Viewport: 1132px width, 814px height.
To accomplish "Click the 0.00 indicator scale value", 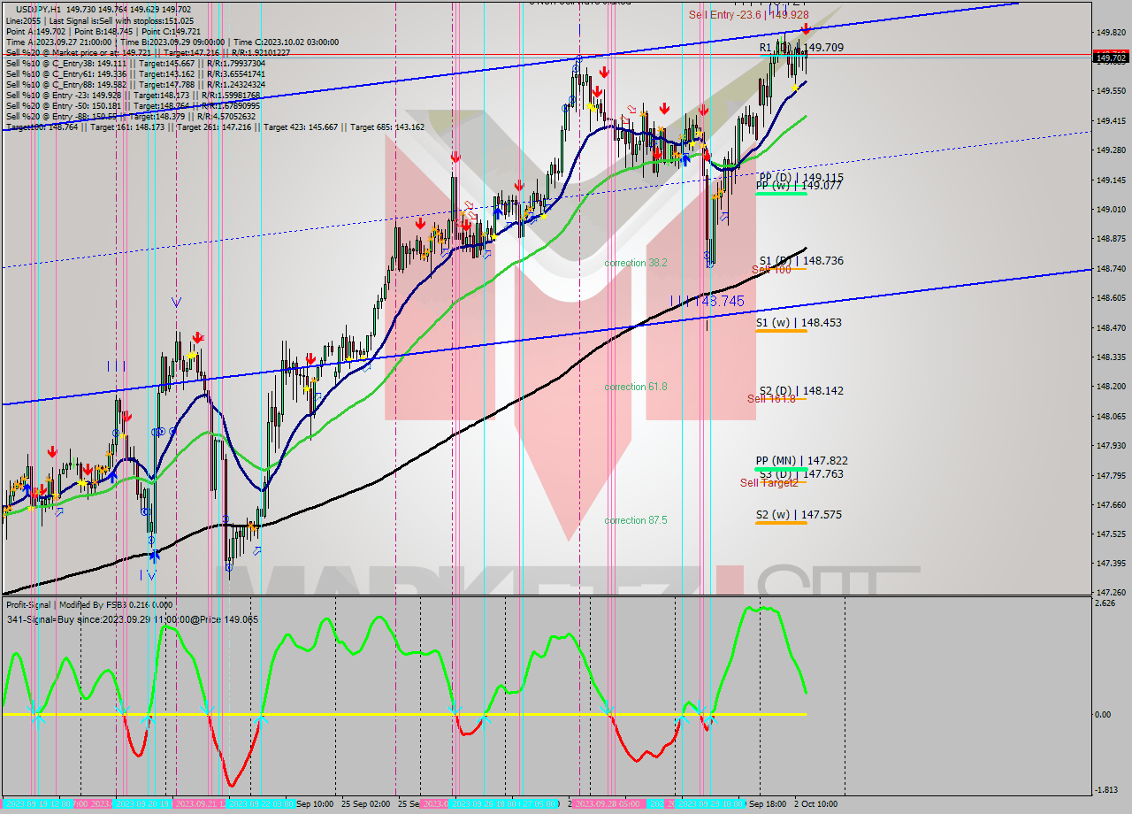I will coord(1104,714).
